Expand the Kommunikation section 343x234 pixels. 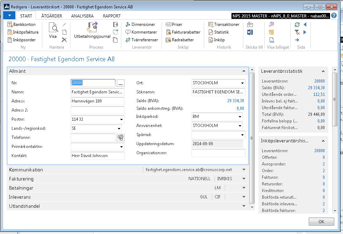244,170
